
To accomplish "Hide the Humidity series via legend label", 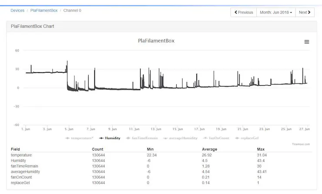I will click(113, 138).
